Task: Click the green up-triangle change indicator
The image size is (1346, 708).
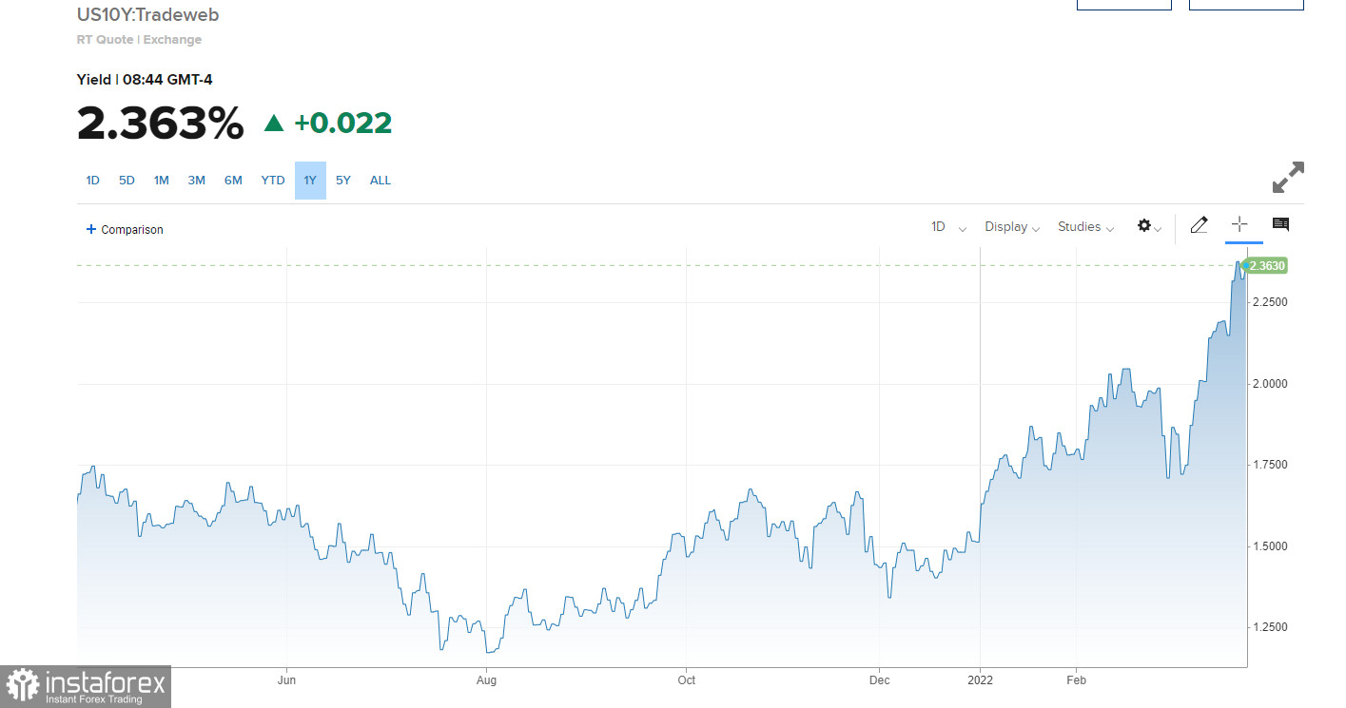Action: pyautogui.click(x=274, y=123)
